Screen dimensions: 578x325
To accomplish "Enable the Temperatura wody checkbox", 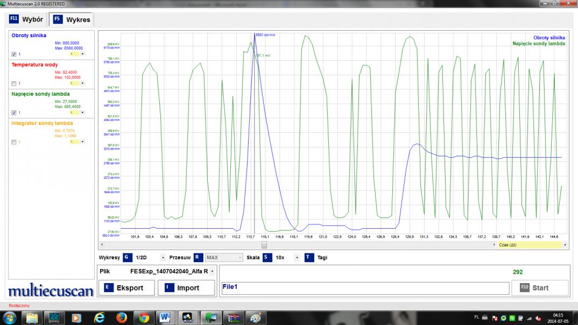I will click(14, 83).
